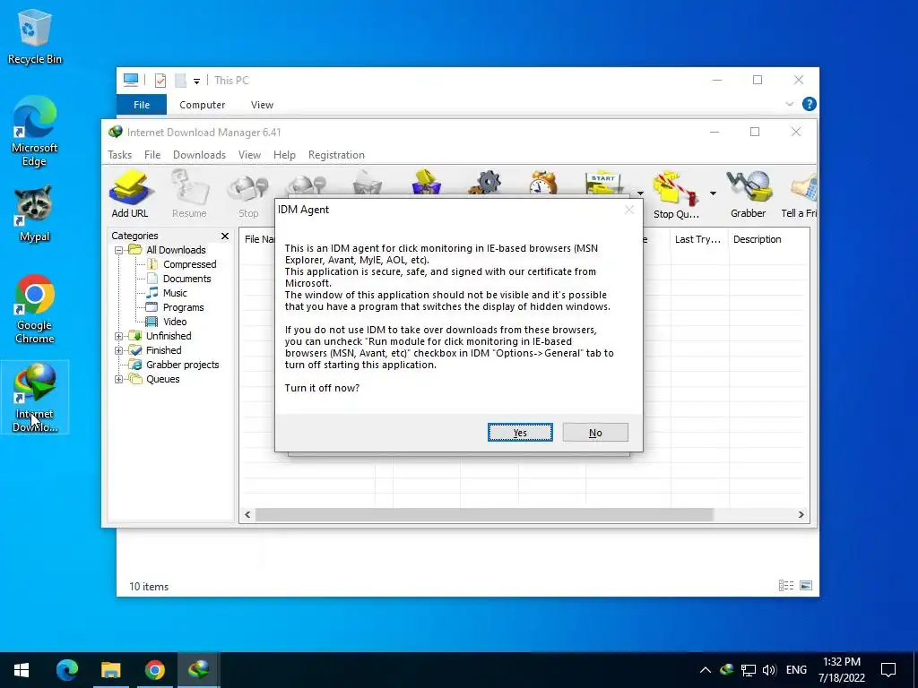Select the Documents category
The image size is (918, 688).
tap(186, 279)
